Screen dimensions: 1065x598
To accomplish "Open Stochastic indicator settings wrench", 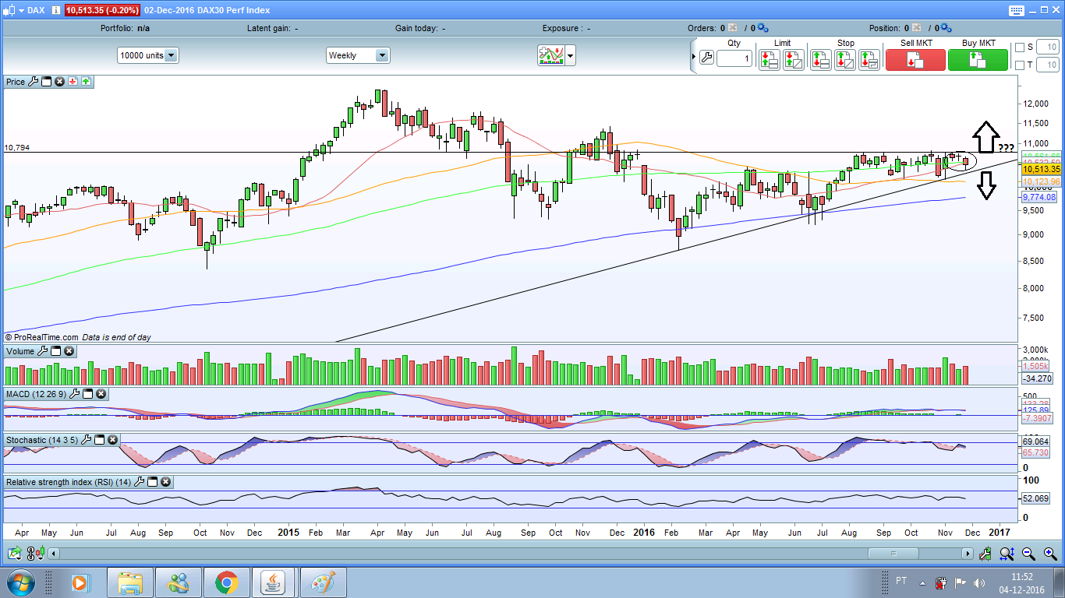I will click(x=87, y=440).
